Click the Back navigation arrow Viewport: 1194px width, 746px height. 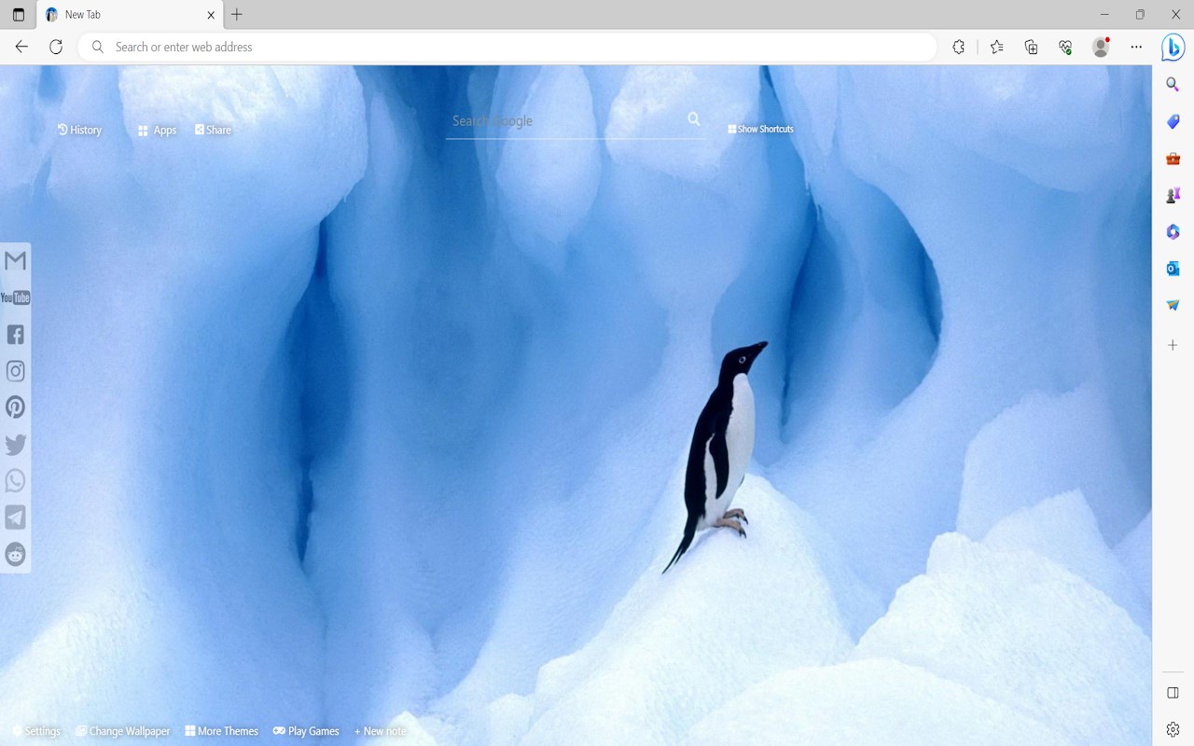pyautogui.click(x=21, y=47)
